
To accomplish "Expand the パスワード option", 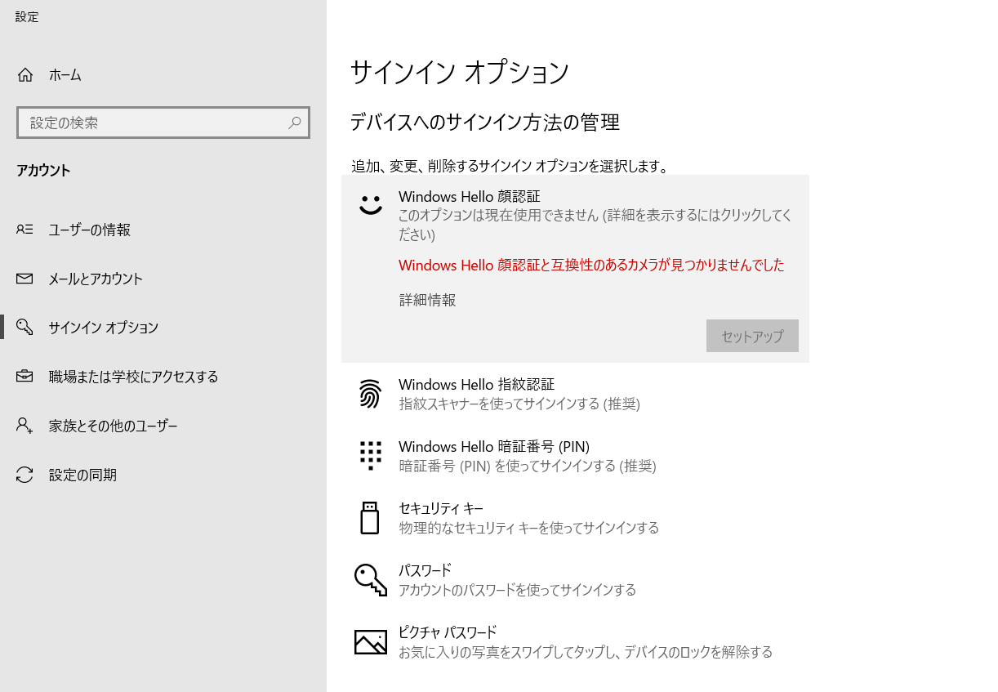I will point(575,580).
